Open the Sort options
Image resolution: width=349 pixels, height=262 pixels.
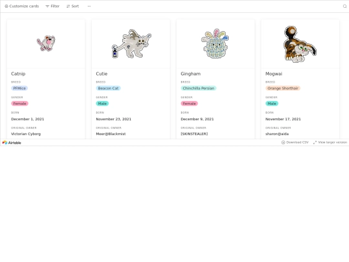[x=72, y=6]
